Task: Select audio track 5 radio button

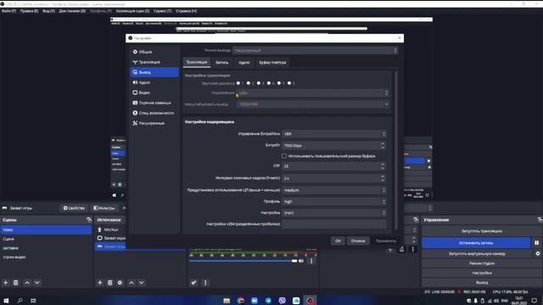Action: pos(279,83)
